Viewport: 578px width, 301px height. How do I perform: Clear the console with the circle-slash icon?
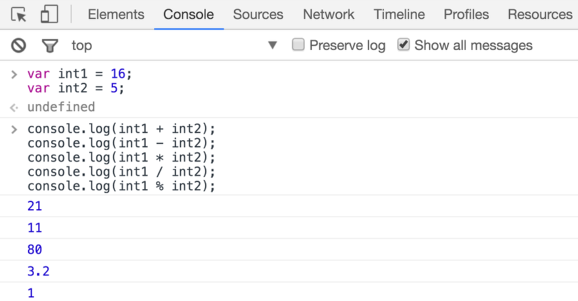19,45
